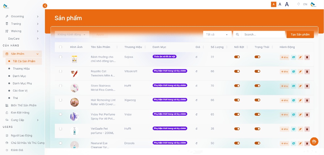Check the select-all checkbox in table header
Image resolution: width=324 pixels, height=155 pixels.
(60, 47)
